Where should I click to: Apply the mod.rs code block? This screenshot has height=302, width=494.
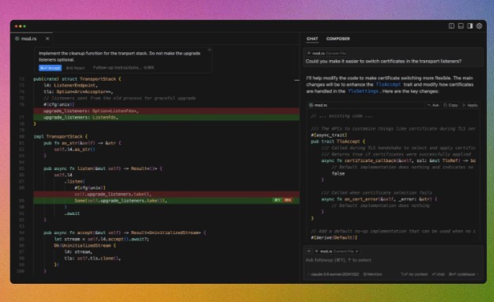click(470, 105)
